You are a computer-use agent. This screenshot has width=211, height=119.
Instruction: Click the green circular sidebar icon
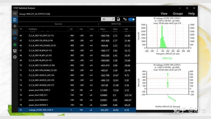click(15, 45)
